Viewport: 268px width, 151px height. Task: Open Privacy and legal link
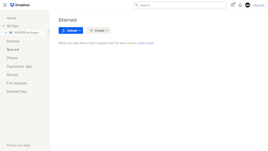click(x=18, y=145)
